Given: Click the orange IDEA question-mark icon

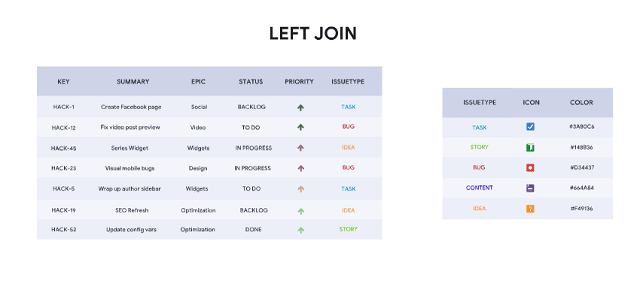Looking at the screenshot, I should point(530,209).
